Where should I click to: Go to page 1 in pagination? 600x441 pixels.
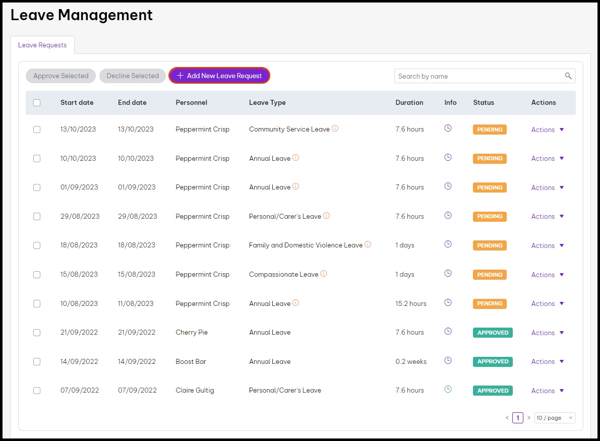coord(517,418)
